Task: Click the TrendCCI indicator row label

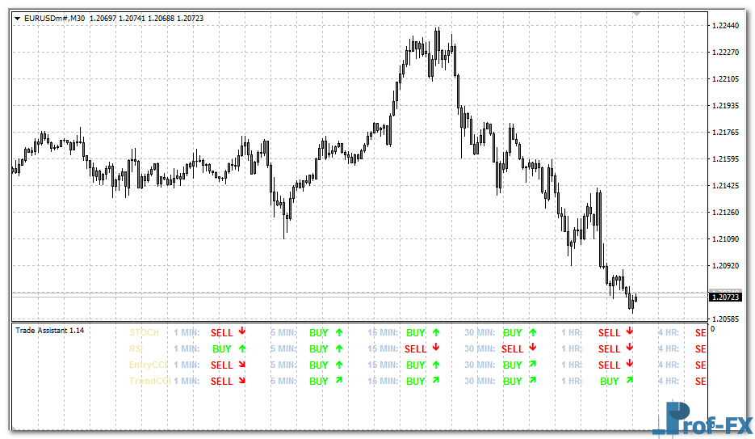Action: tap(149, 381)
